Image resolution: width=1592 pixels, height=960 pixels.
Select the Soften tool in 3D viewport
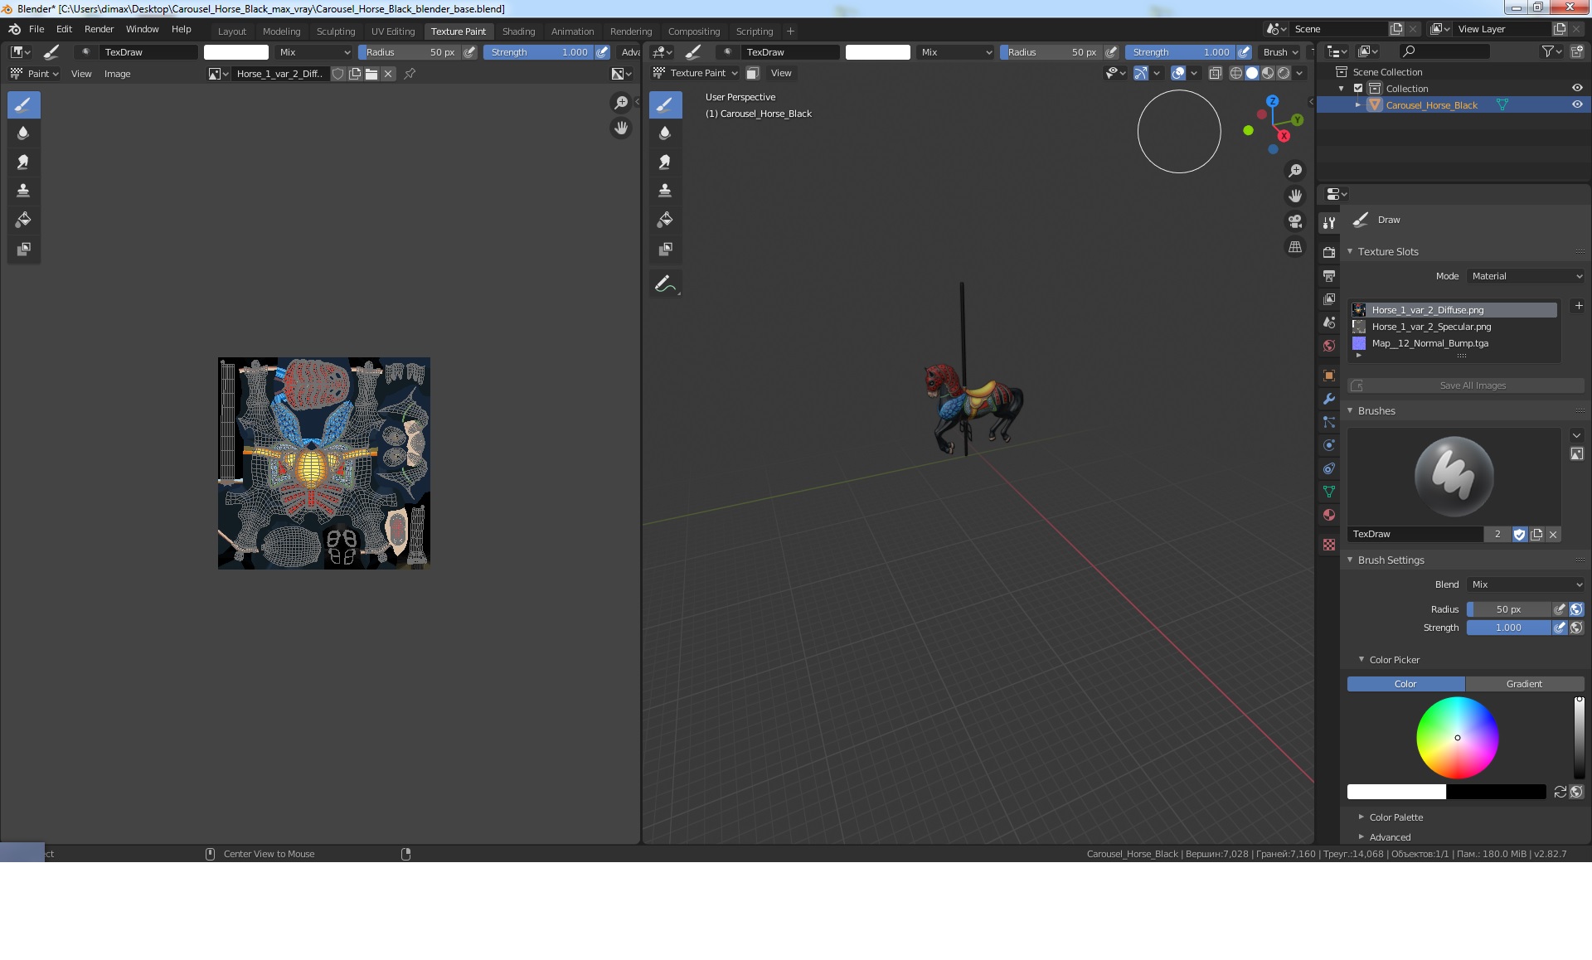665,133
